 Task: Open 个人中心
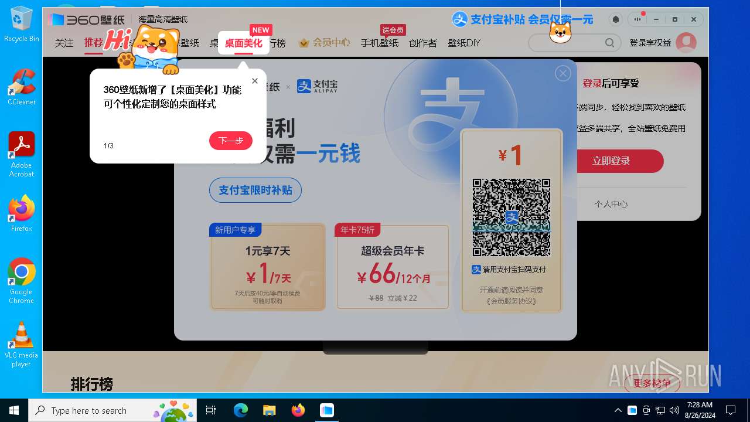pyautogui.click(x=611, y=204)
